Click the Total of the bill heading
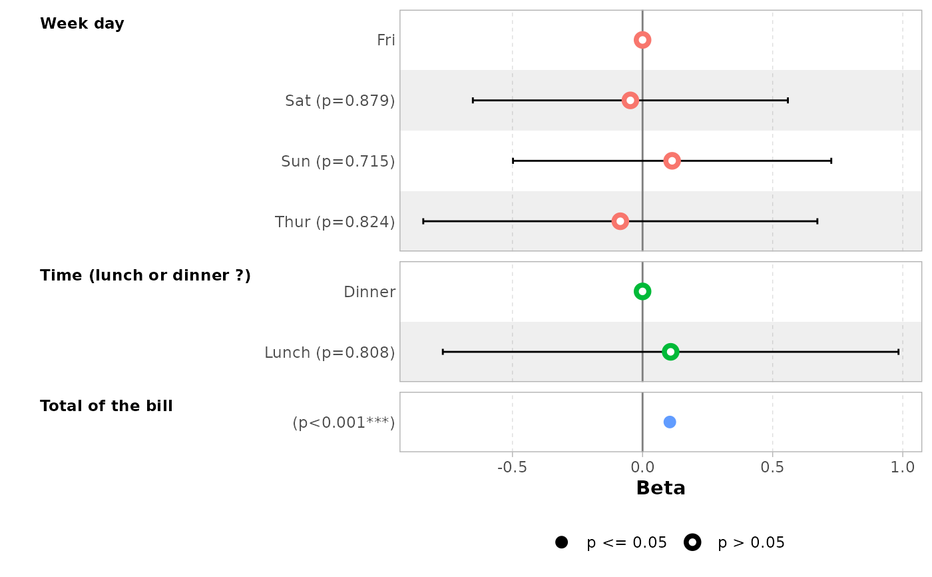The image size is (932, 577). point(107,406)
